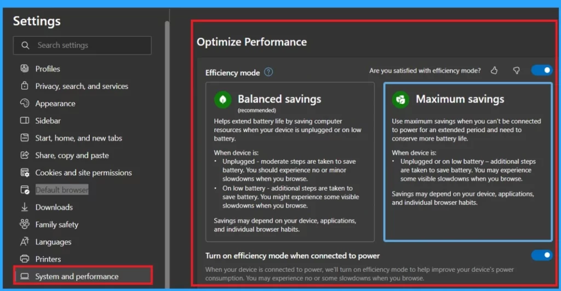Click the Maximum savings green icon
Viewport: 561px width, 291px height.
click(400, 99)
